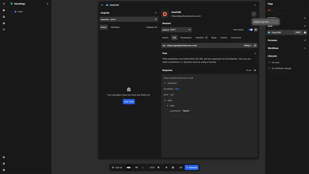Collapse the nested data node
The height and width of the screenshot is (174, 309).
click(168, 106)
